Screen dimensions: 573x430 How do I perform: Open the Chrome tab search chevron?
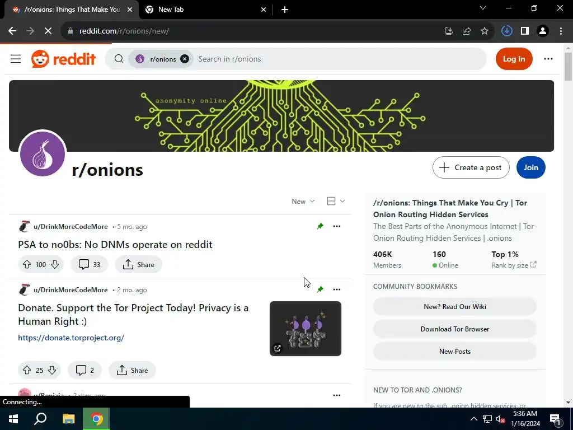[483, 8]
